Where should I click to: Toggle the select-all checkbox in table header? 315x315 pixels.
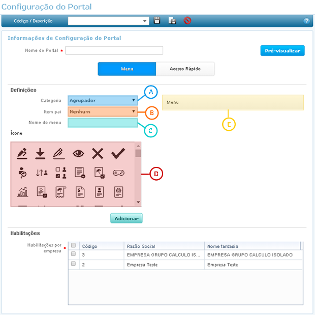coord(73,245)
